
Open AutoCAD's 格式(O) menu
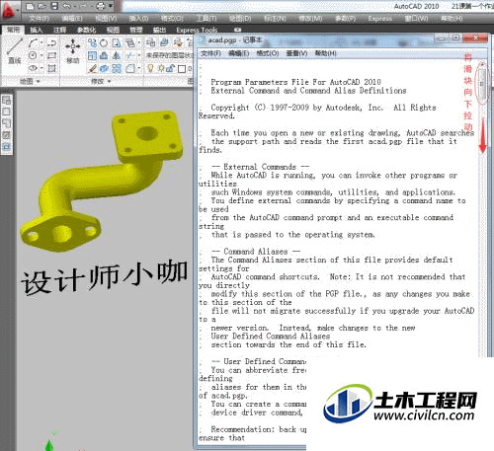(172, 19)
